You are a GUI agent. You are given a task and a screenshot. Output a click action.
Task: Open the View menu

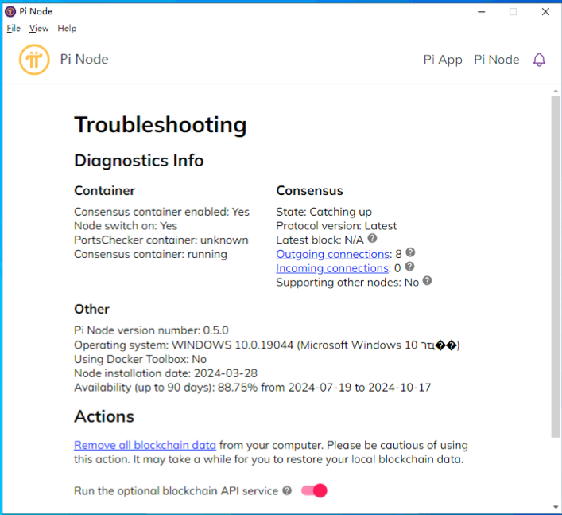(x=39, y=29)
